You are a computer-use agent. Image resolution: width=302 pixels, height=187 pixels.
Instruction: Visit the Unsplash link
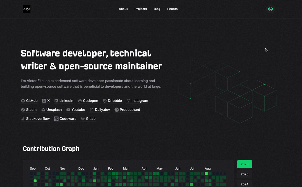coord(51,110)
